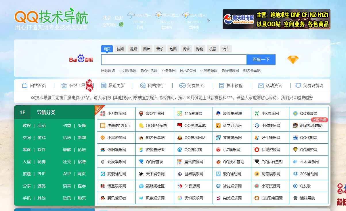346x211 pixels.
Task: Open 活动资讯 via the envelope icon
Action: [x=260, y=85]
